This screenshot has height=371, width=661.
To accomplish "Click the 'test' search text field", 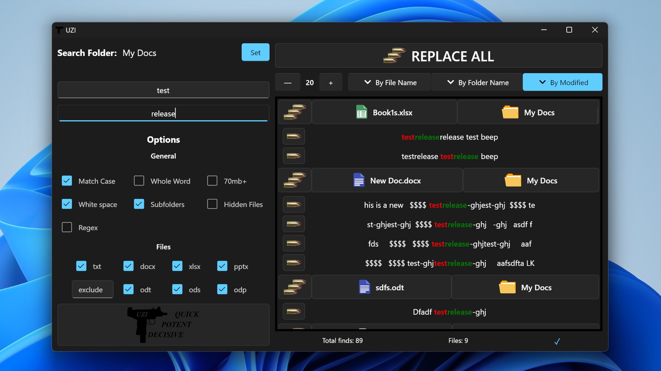I will [163, 90].
